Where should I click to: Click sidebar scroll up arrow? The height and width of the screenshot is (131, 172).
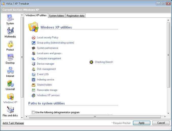[x=22, y=15]
